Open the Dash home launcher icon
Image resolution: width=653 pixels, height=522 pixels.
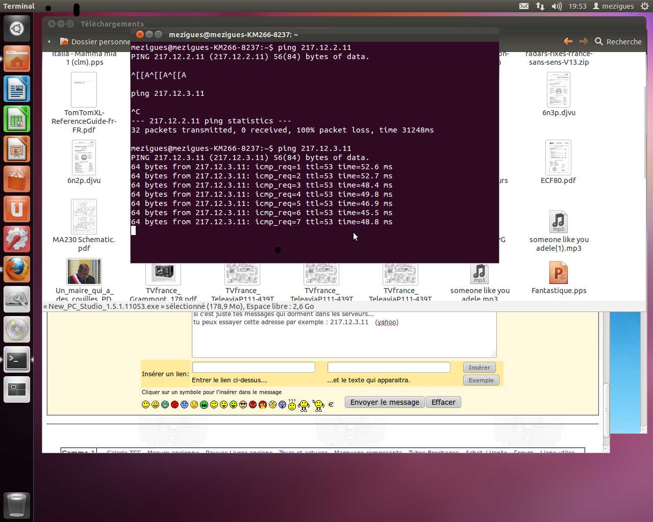click(17, 29)
